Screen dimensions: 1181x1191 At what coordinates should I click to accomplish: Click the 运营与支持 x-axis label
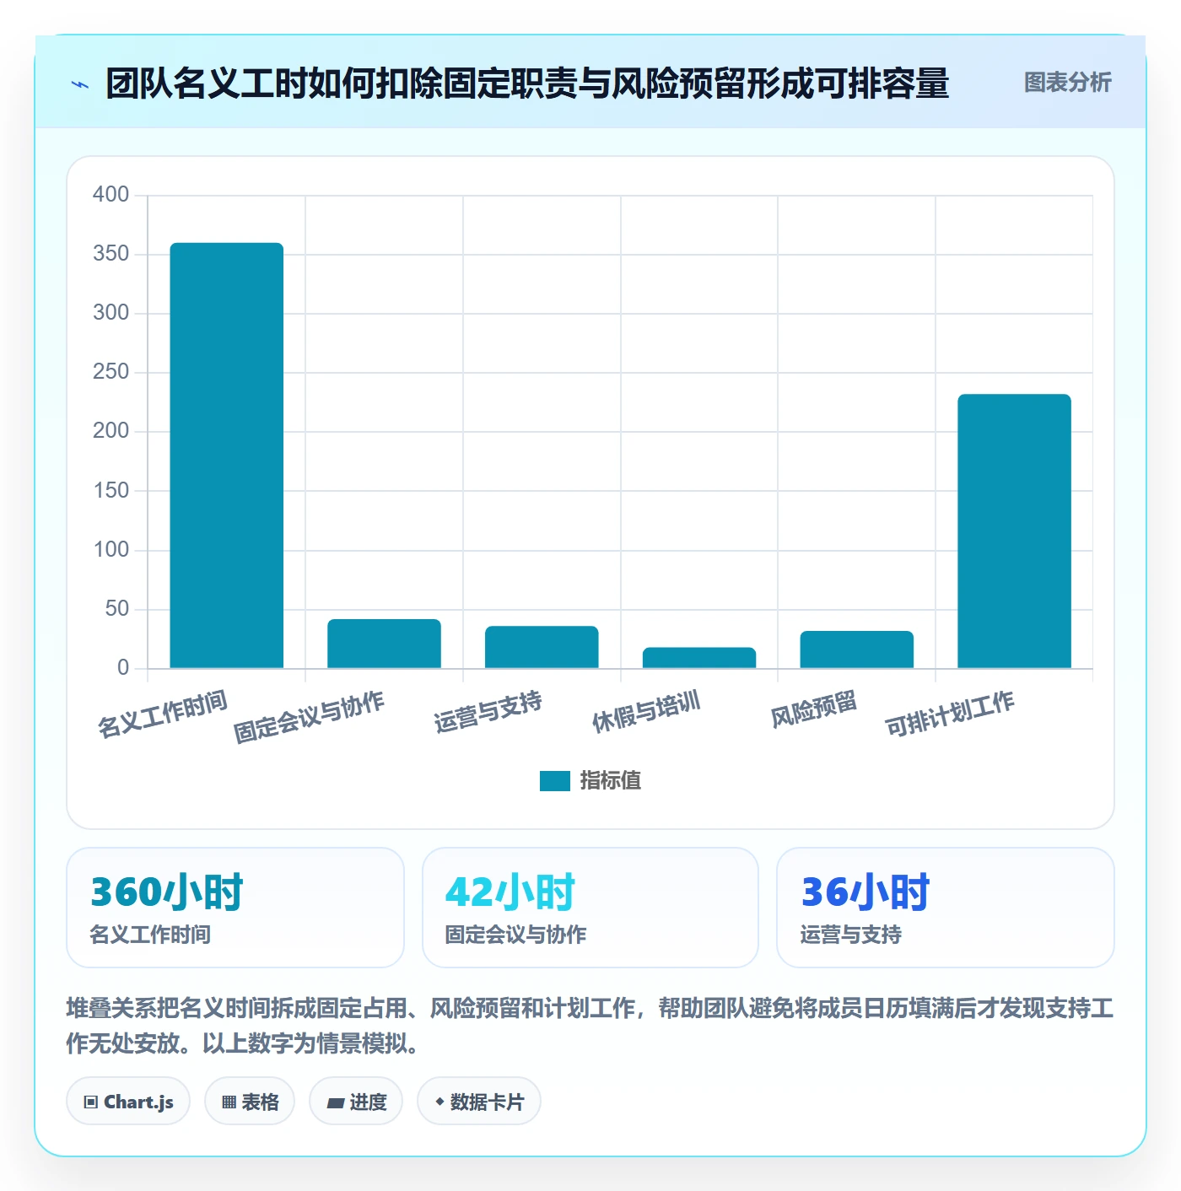(x=488, y=712)
